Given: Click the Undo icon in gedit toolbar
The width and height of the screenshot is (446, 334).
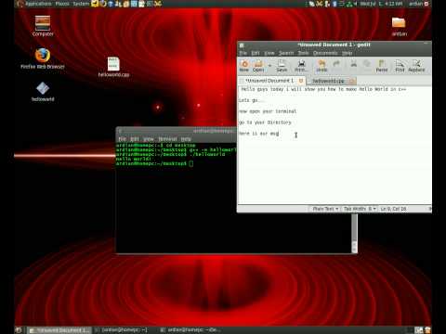Looking at the screenshot, I should pyautogui.click(x=321, y=66).
